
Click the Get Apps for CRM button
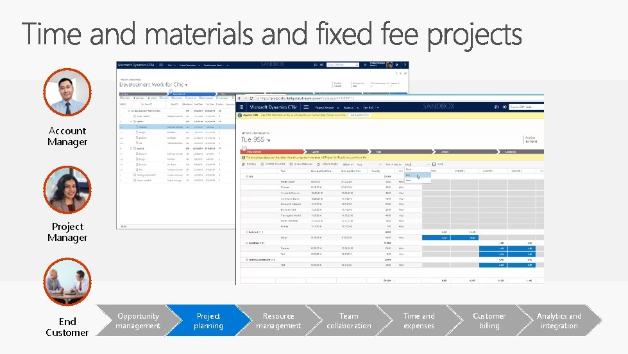pyautogui.click(x=360, y=115)
